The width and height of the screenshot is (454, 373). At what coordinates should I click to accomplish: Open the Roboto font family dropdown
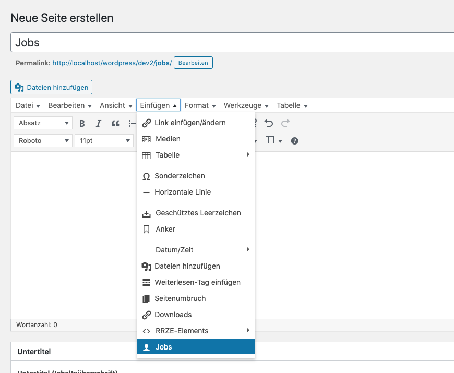(45, 141)
